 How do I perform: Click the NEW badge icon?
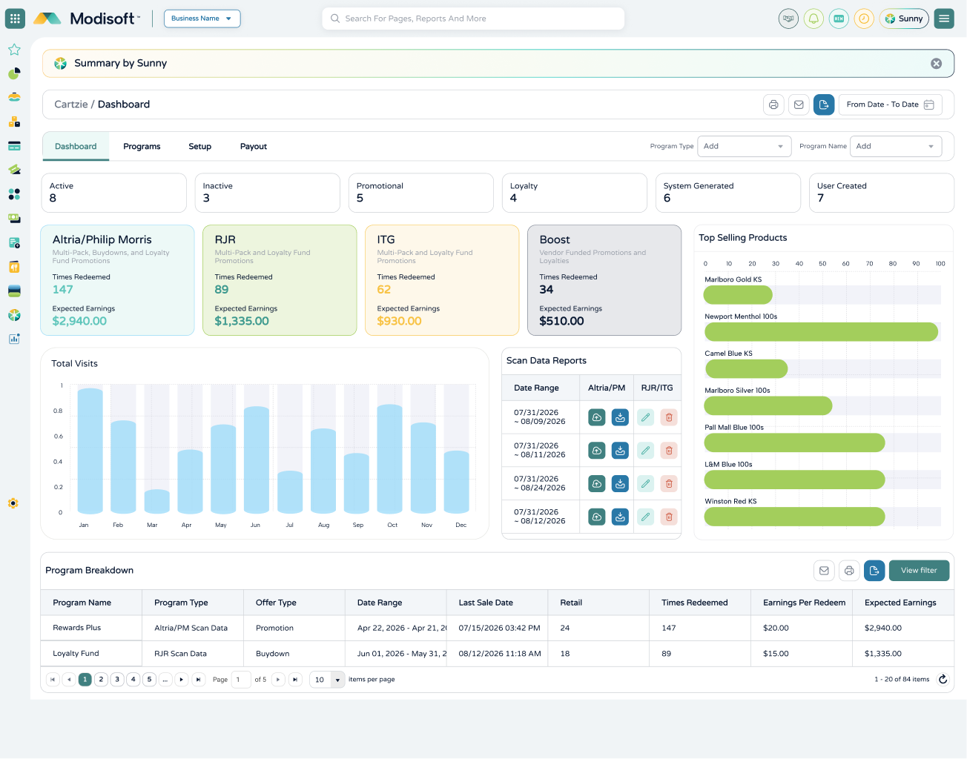point(839,19)
